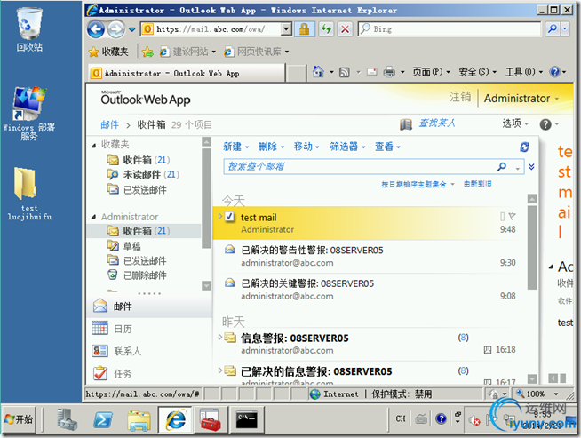This screenshot has height=438, width=581.
Task: Click the IE address bar
Action: [217, 29]
